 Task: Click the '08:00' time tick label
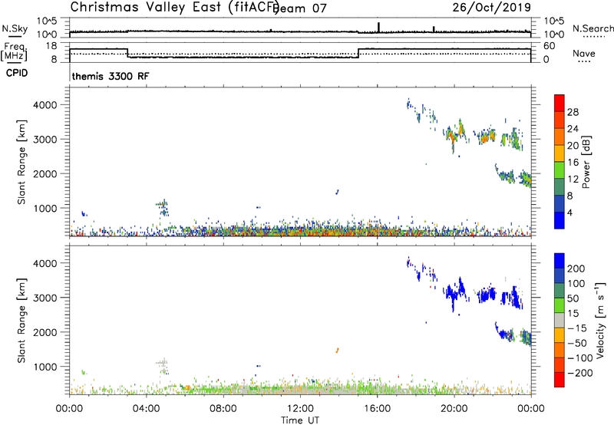223,409
